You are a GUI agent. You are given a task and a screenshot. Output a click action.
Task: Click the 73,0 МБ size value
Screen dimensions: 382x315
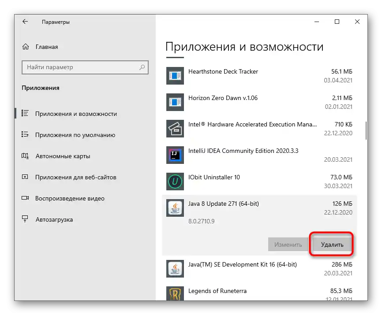(x=341, y=177)
